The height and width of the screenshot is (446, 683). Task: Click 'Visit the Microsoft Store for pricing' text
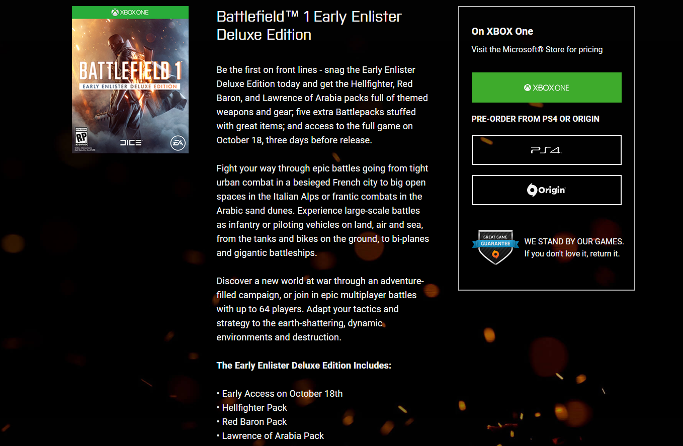point(537,49)
